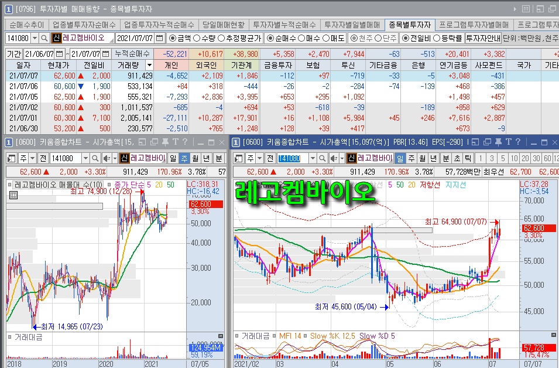The height and width of the screenshot is (368, 559).
Task: Open stock code 141080 dropdown in investor window
Action: pos(35,38)
